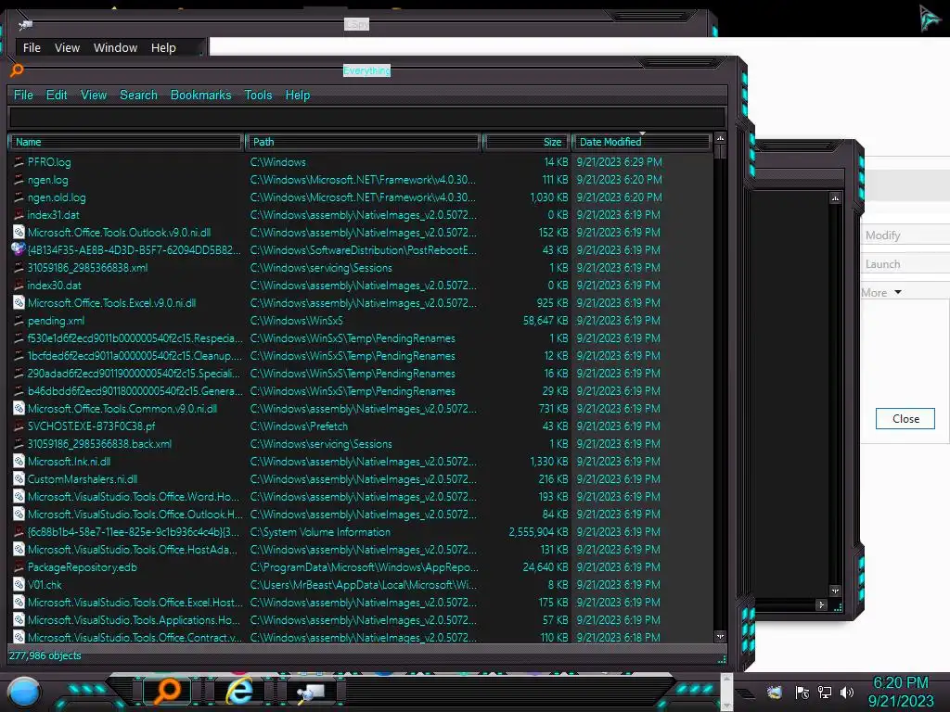Click the Action Center flag tray icon
The image size is (950, 712).
click(x=802, y=692)
